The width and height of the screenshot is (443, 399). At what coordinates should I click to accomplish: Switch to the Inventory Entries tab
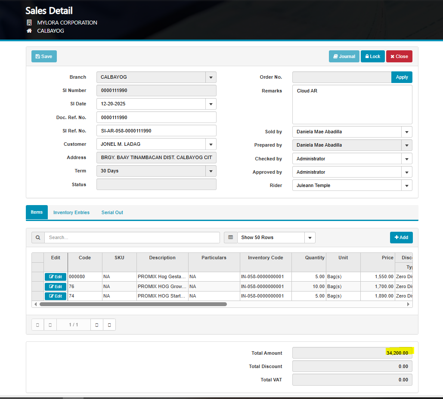pyautogui.click(x=71, y=212)
